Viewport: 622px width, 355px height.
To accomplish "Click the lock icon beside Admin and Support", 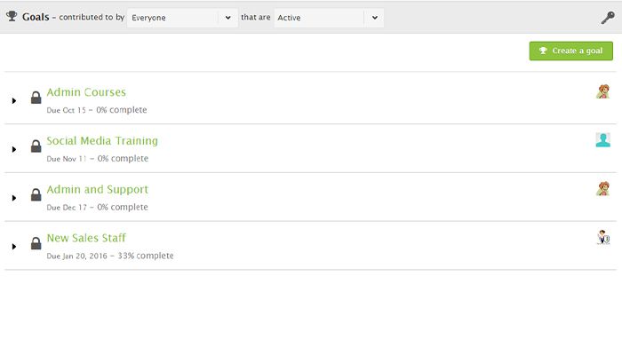I will click(x=36, y=195).
